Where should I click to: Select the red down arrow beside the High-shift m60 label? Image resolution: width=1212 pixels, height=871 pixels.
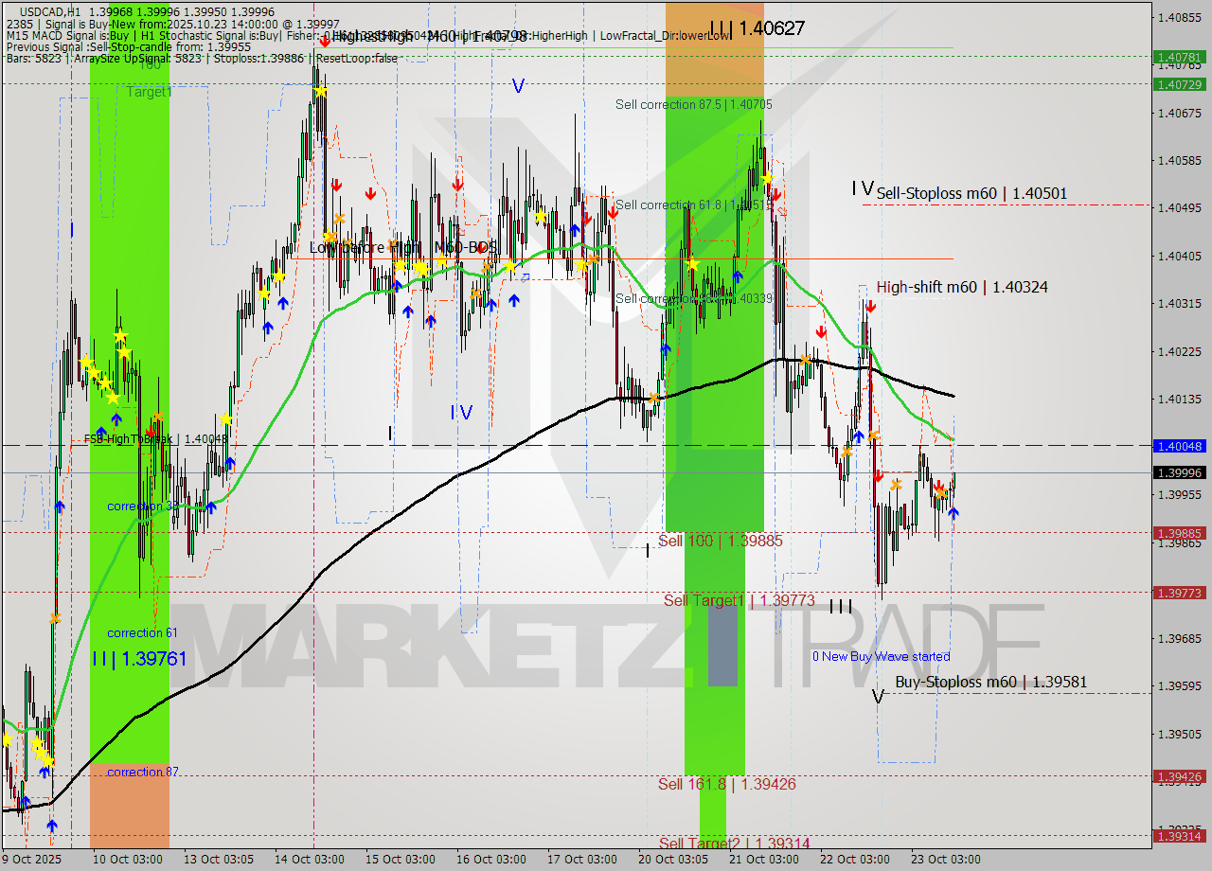[x=871, y=306]
